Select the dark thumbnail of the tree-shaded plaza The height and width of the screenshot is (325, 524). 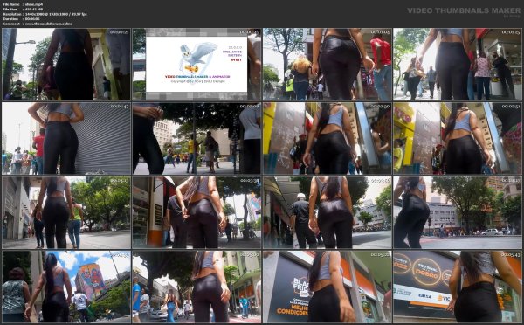pos(196,138)
